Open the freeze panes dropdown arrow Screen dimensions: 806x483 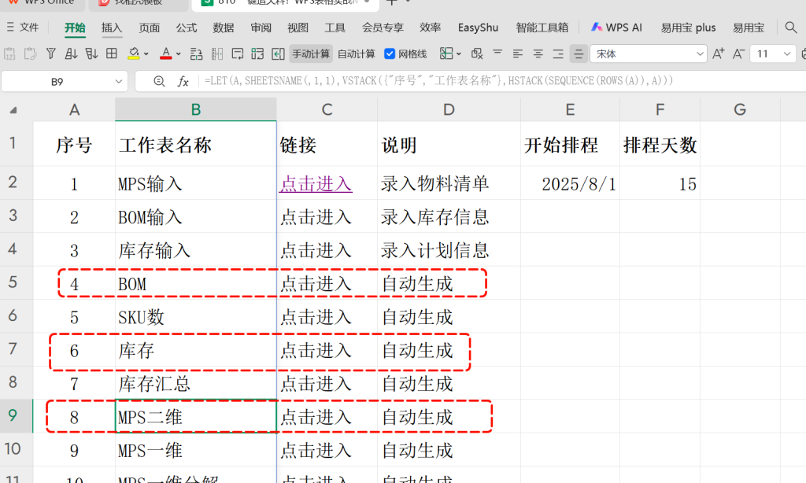tap(459, 54)
